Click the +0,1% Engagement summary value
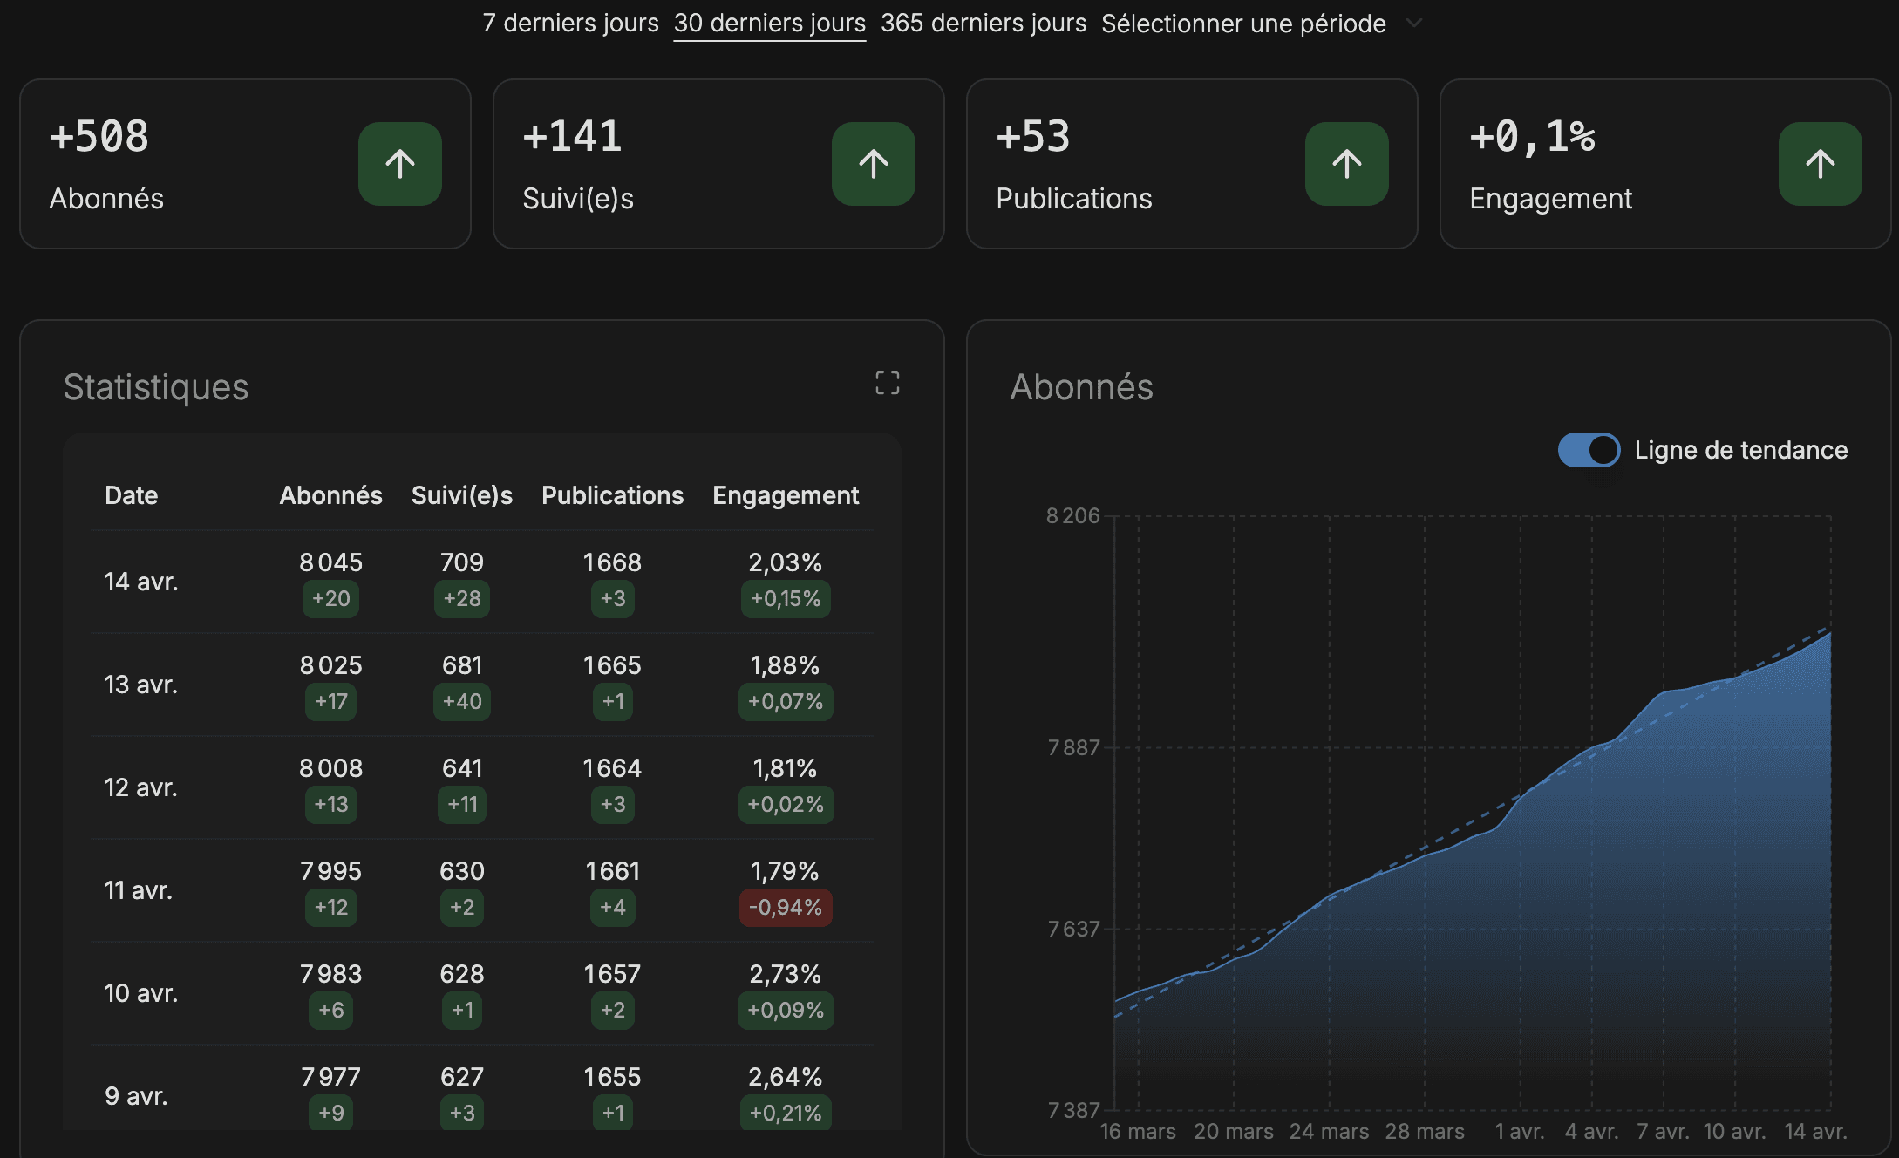 click(x=1532, y=137)
